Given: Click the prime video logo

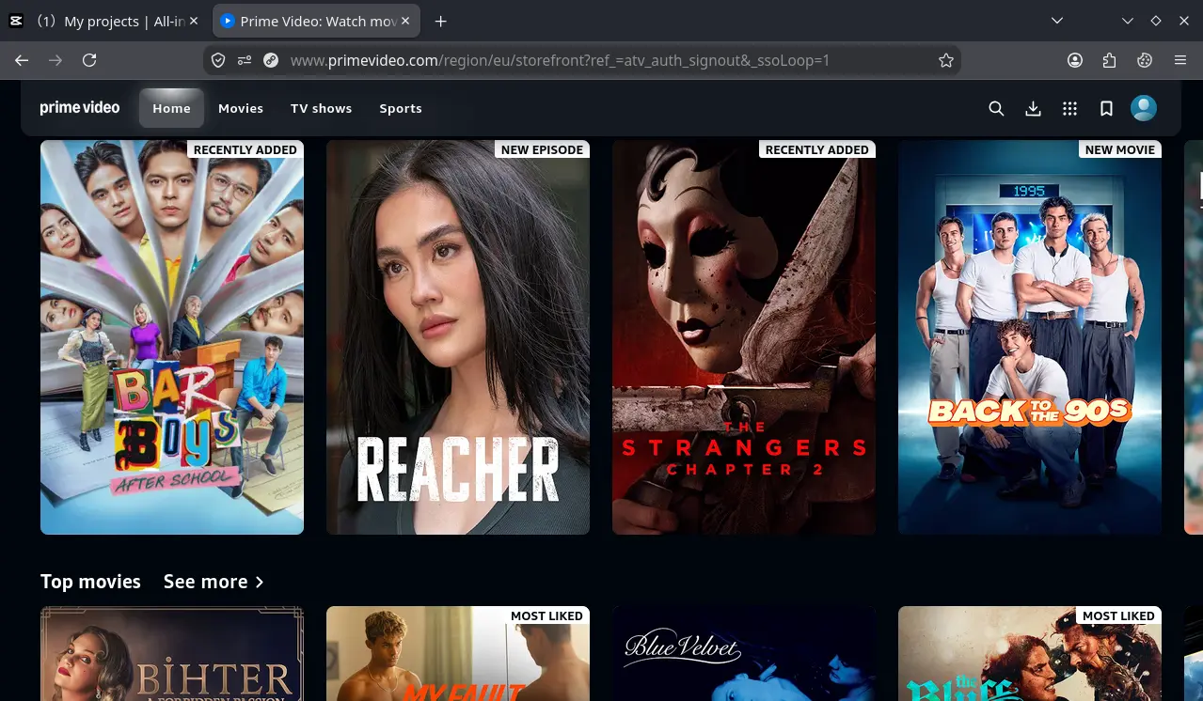Looking at the screenshot, I should click(80, 108).
